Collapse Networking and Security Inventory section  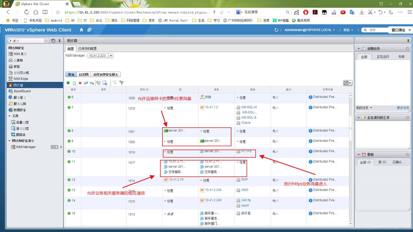point(9,141)
